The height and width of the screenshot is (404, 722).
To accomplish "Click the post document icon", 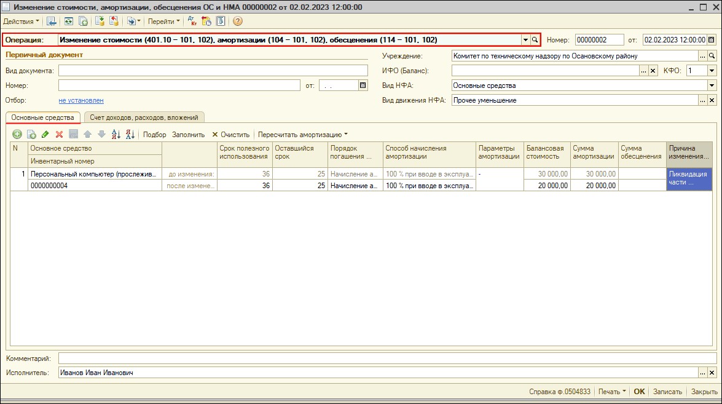I will [x=100, y=21].
